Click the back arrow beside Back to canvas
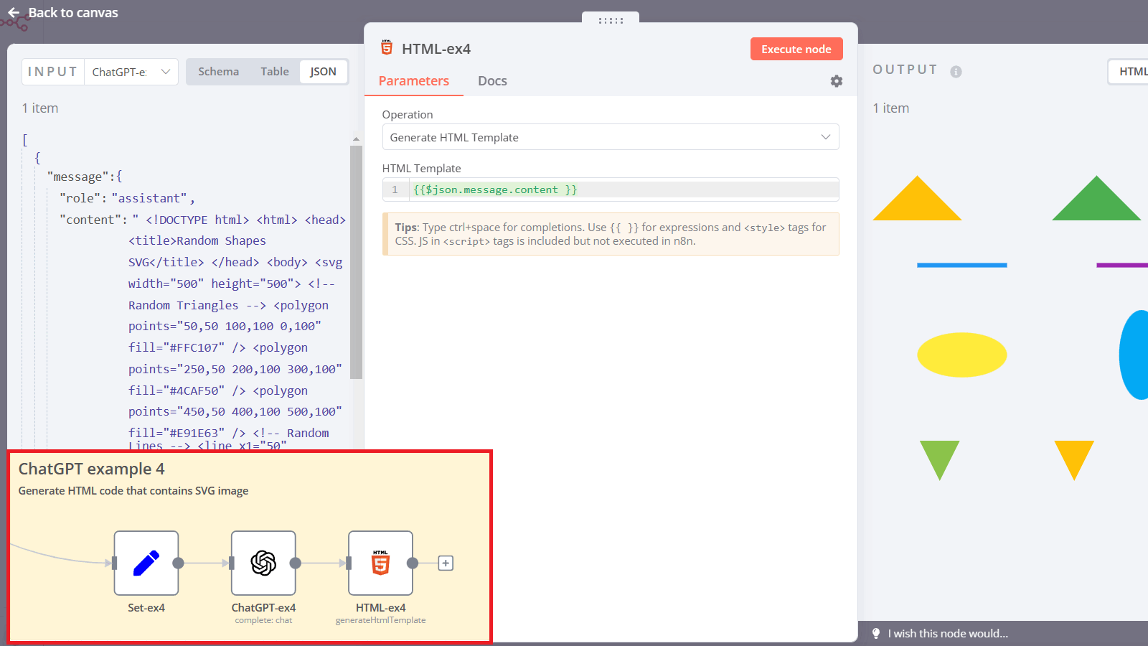Image resolution: width=1148 pixels, height=646 pixels. 13,13
